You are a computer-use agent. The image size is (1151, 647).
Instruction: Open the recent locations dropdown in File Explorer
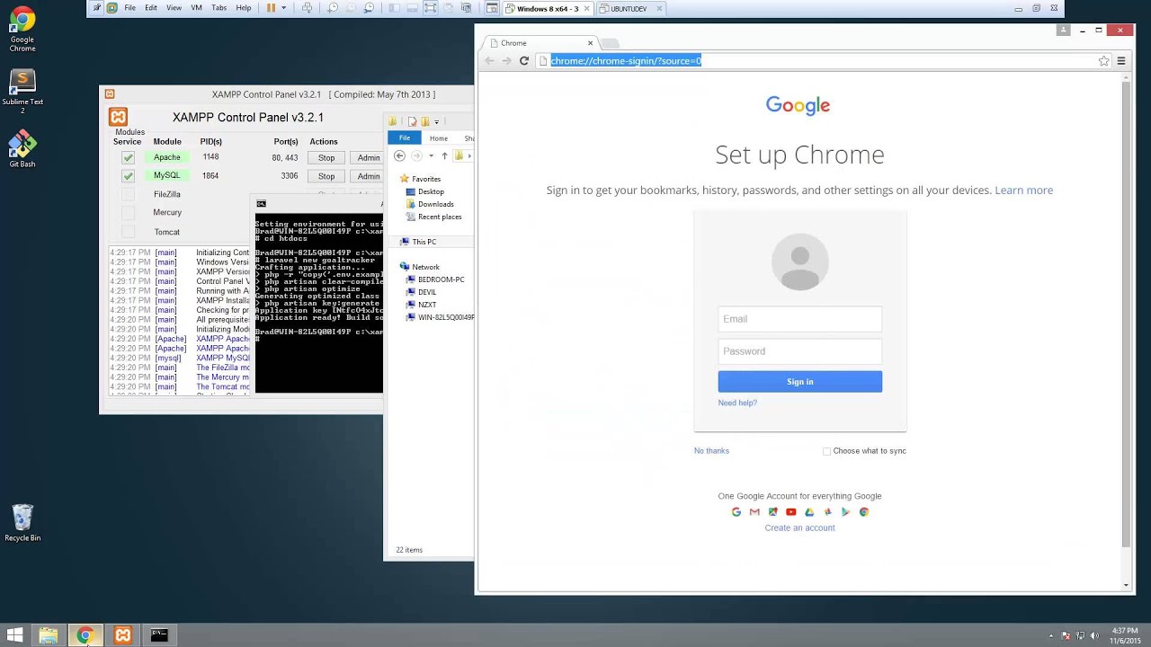pyautogui.click(x=431, y=156)
